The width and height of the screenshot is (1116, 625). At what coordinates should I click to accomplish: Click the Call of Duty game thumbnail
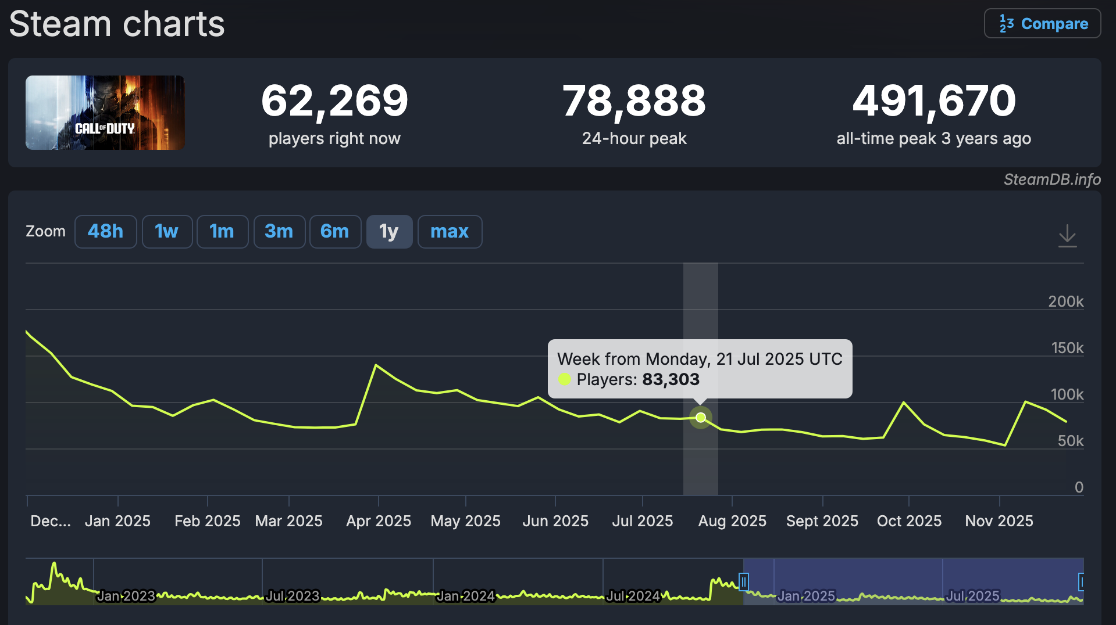(105, 113)
